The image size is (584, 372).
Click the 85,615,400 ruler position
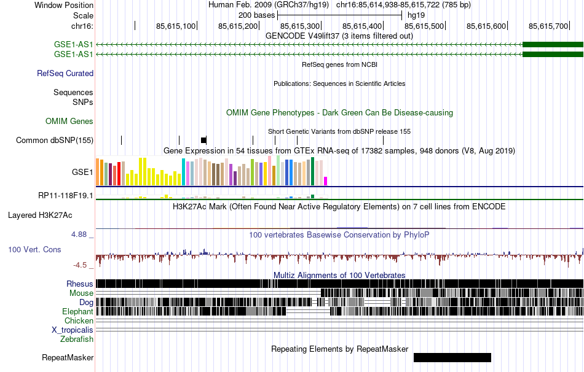click(362, 26)
